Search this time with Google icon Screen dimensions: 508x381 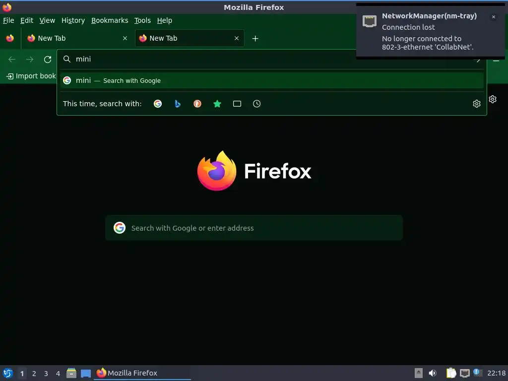tap(158, 104)
